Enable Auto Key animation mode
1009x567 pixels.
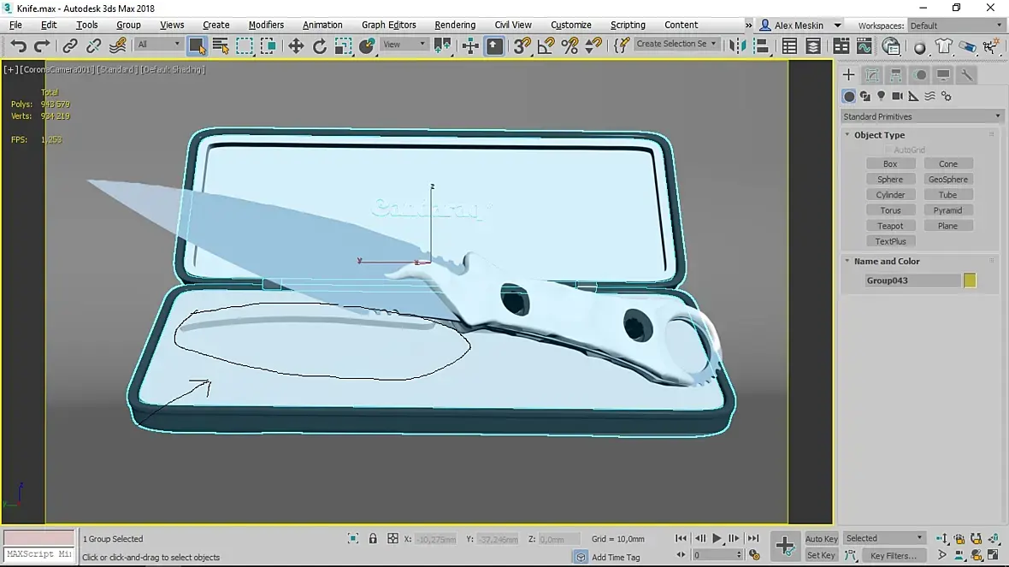[x=821, y=539]
